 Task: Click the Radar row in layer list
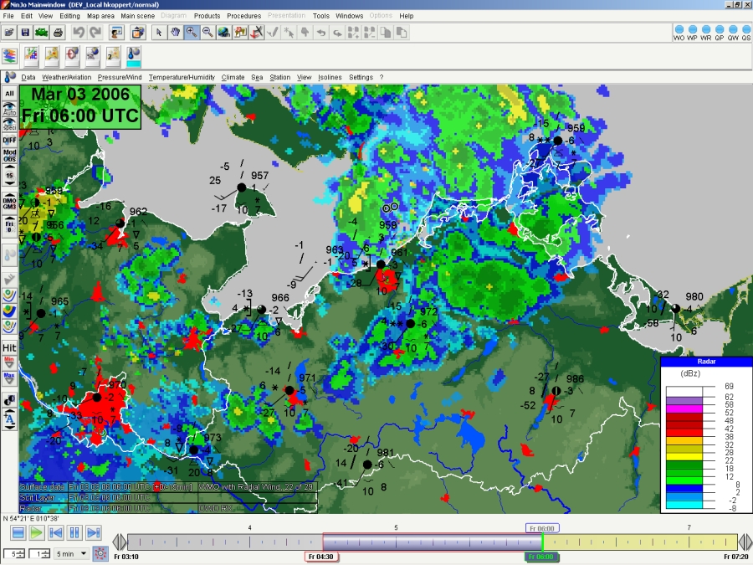click(x=168, y=508)
